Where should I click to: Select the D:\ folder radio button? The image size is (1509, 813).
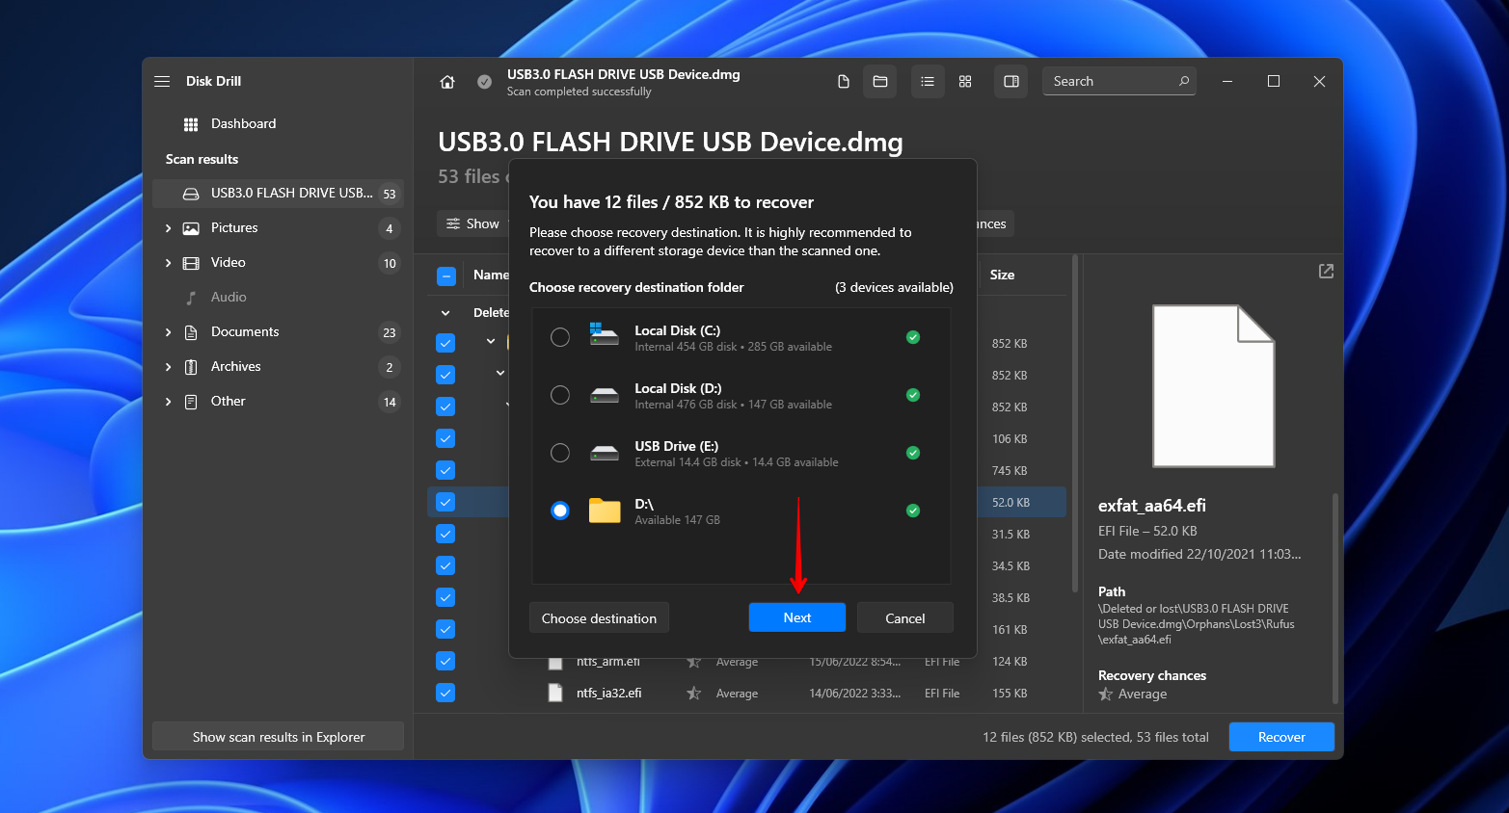coord(560,511)
